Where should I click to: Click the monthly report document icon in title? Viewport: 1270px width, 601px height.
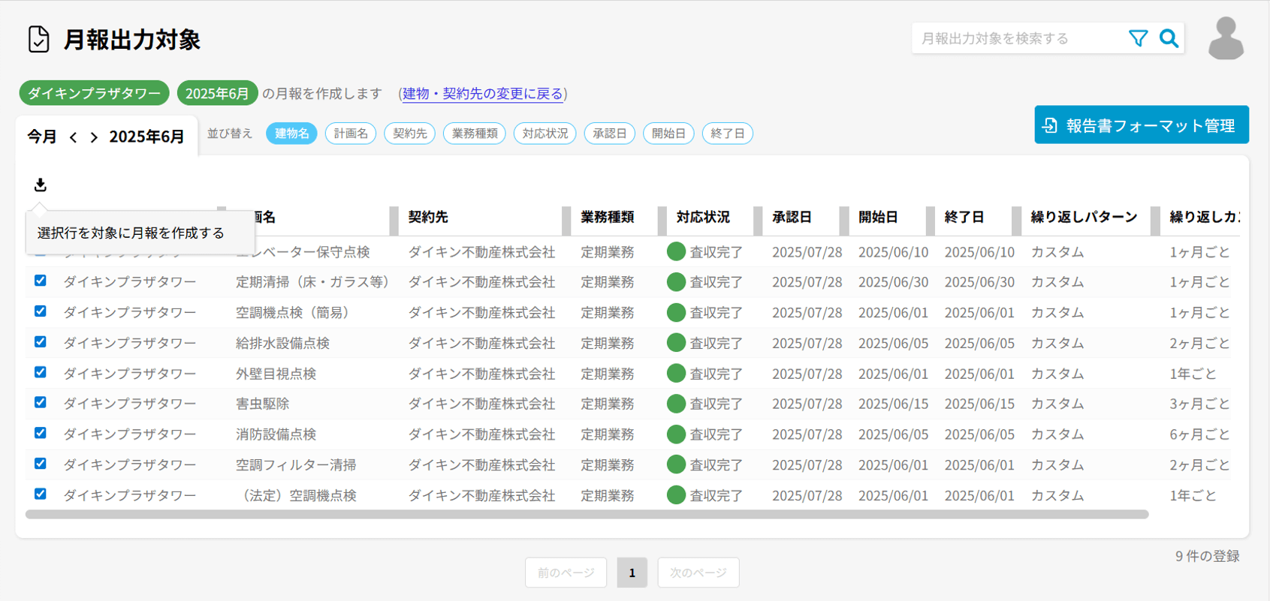[38, 39]
